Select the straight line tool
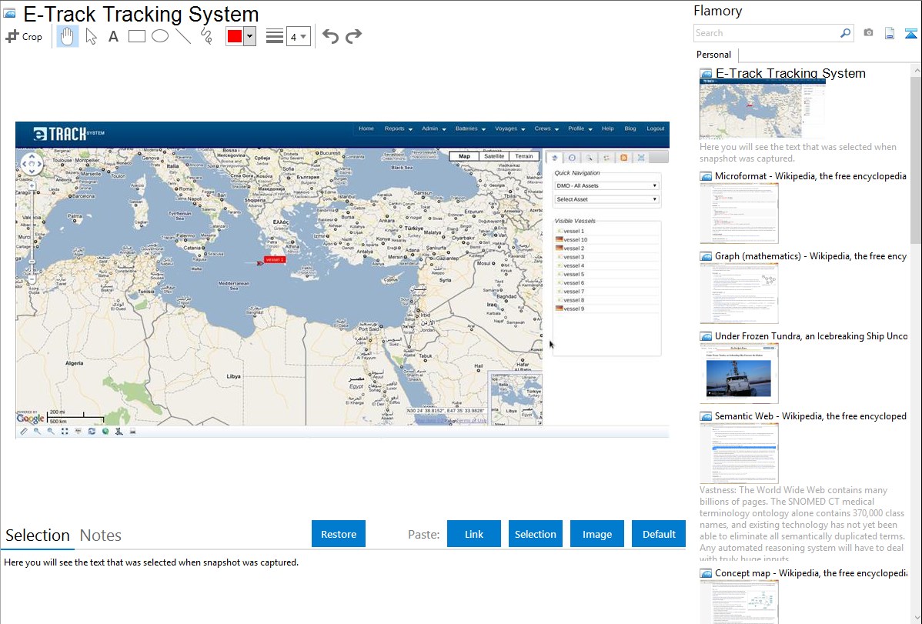 (182, 36)
